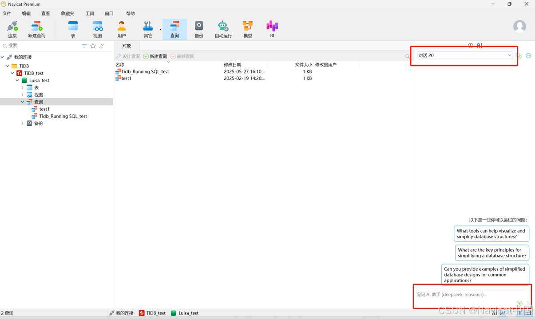Collapse the TiDB_test connection node
535x319 pixels.
click(x=13, y=73)
